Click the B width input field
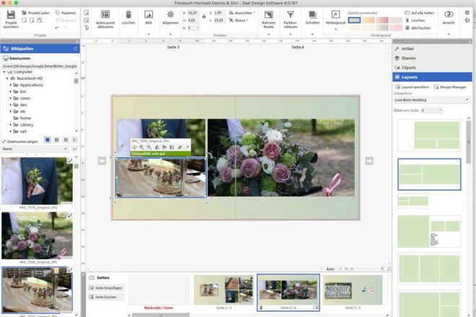The image size is (476, 317). pyautogui.click(x=193, y=13)
